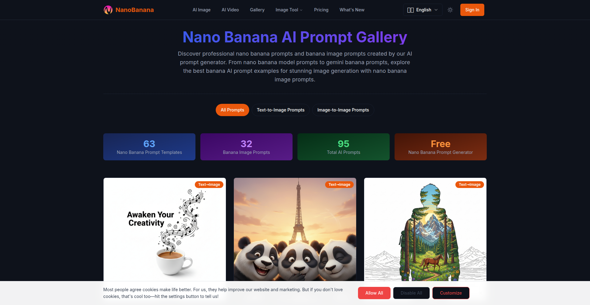590x305 pixels.
Task: Customize cookie settings
Action: [451, 293]
